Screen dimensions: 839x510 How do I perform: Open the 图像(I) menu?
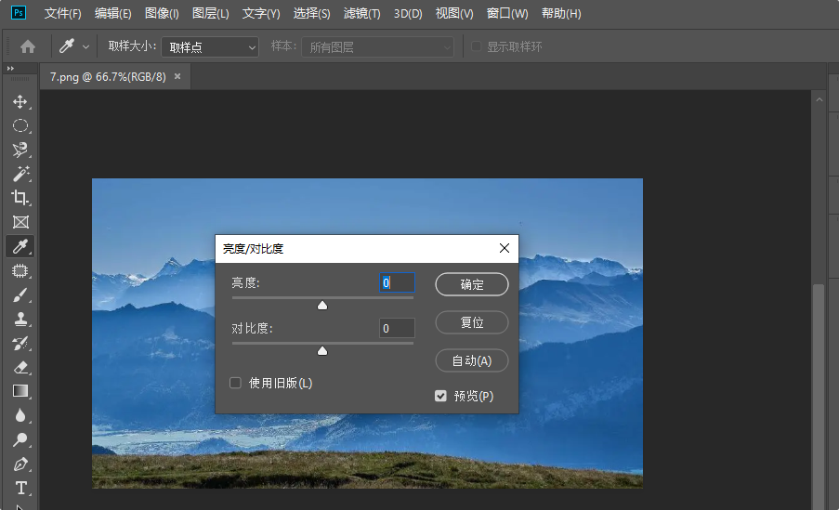(x=162, y=13)
